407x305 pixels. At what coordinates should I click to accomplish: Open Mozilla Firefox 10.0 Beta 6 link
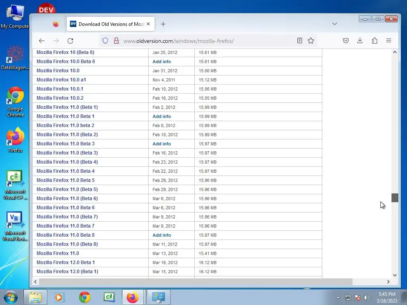[66, 62]
